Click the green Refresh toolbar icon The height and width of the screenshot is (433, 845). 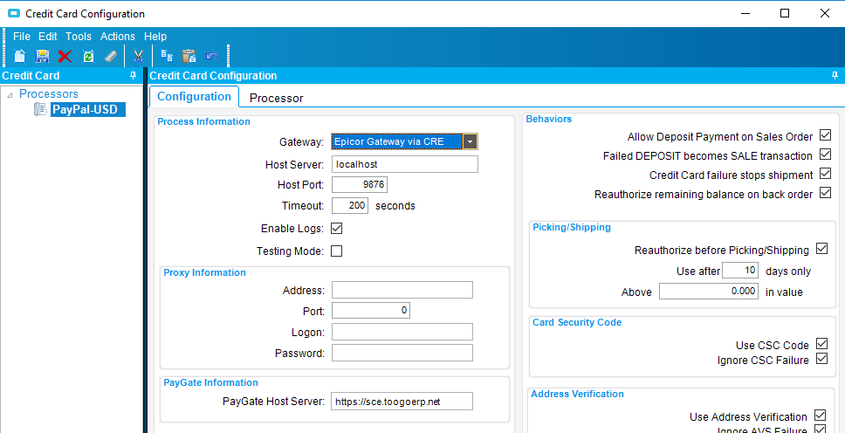pos(88,56)
